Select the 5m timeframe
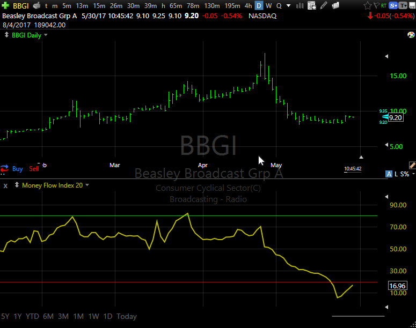 pos(67,5)
